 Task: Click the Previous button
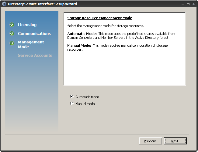[x=150, y=141]
